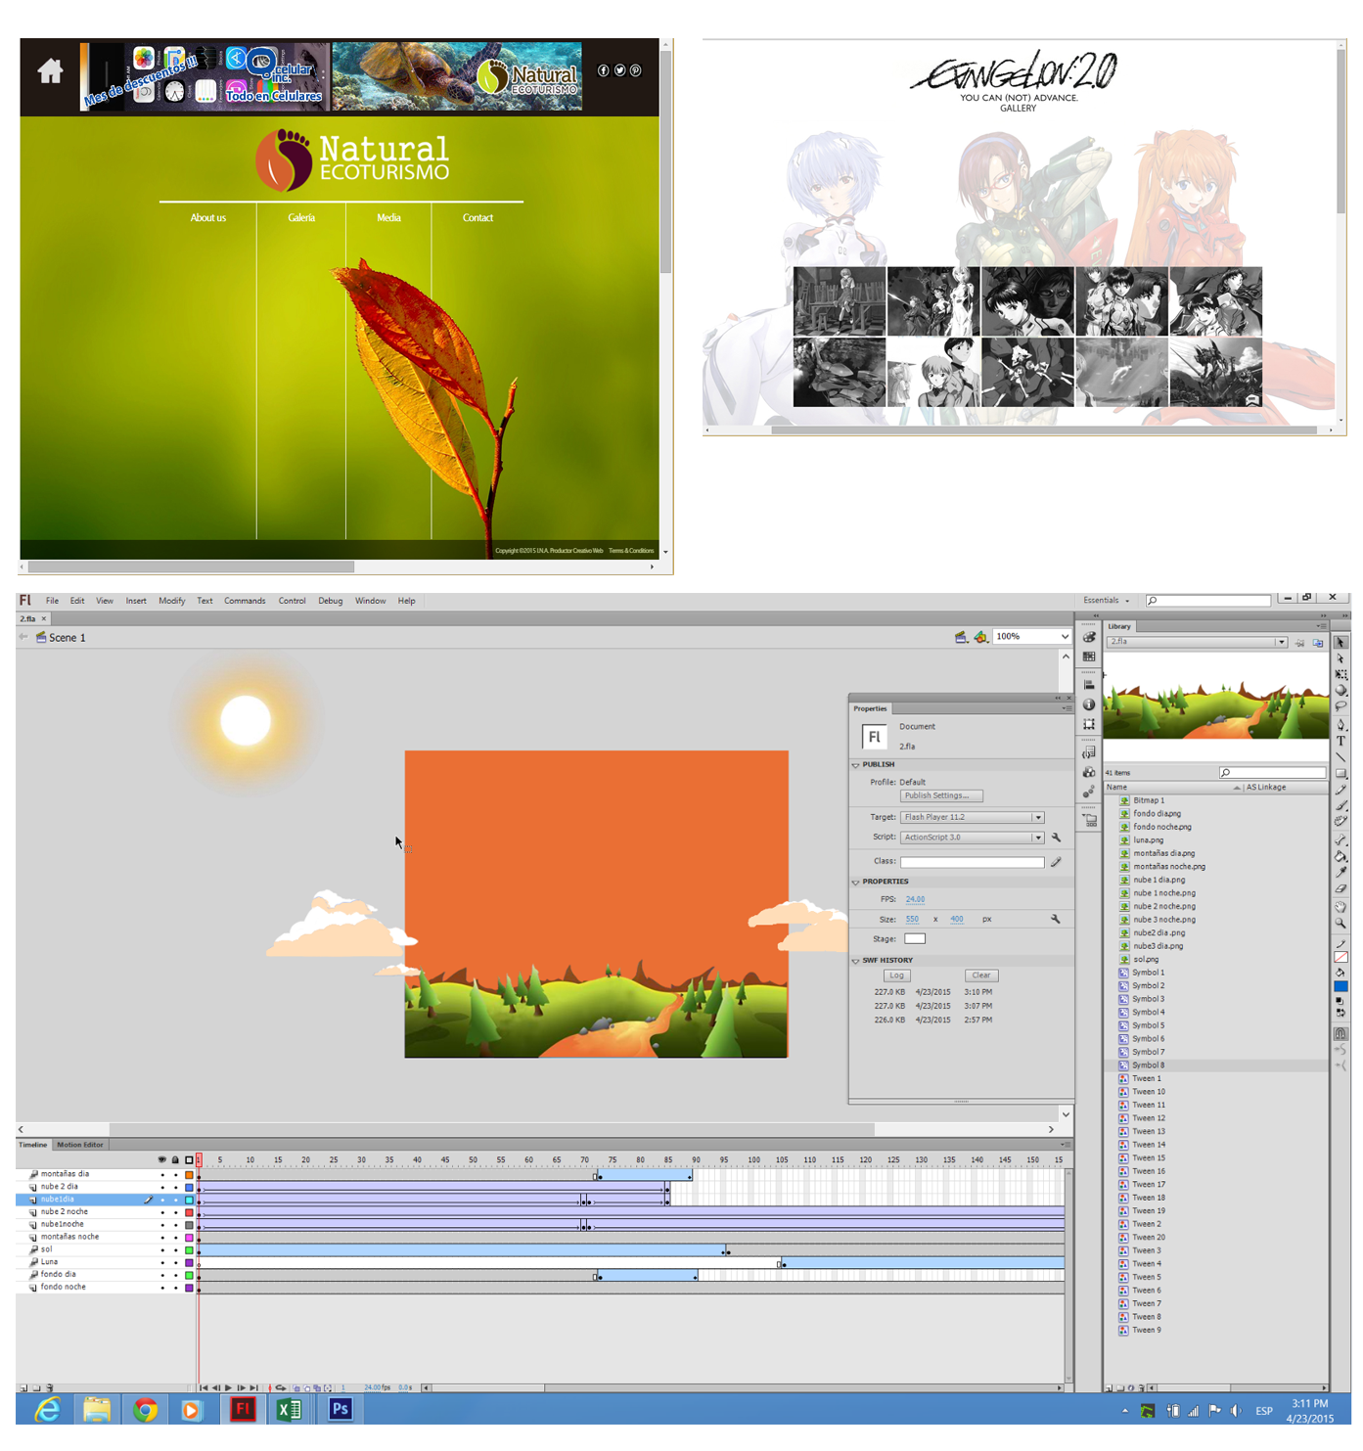Viewport: 1363px width, 1451px height.
Task: Click the blue Fill color swatch in toolbar
Action: coord(1340,987)
